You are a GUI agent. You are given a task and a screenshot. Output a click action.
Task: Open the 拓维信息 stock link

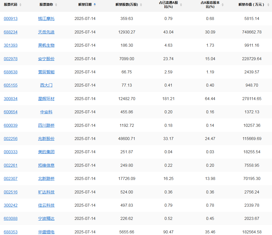pos(46,165)
